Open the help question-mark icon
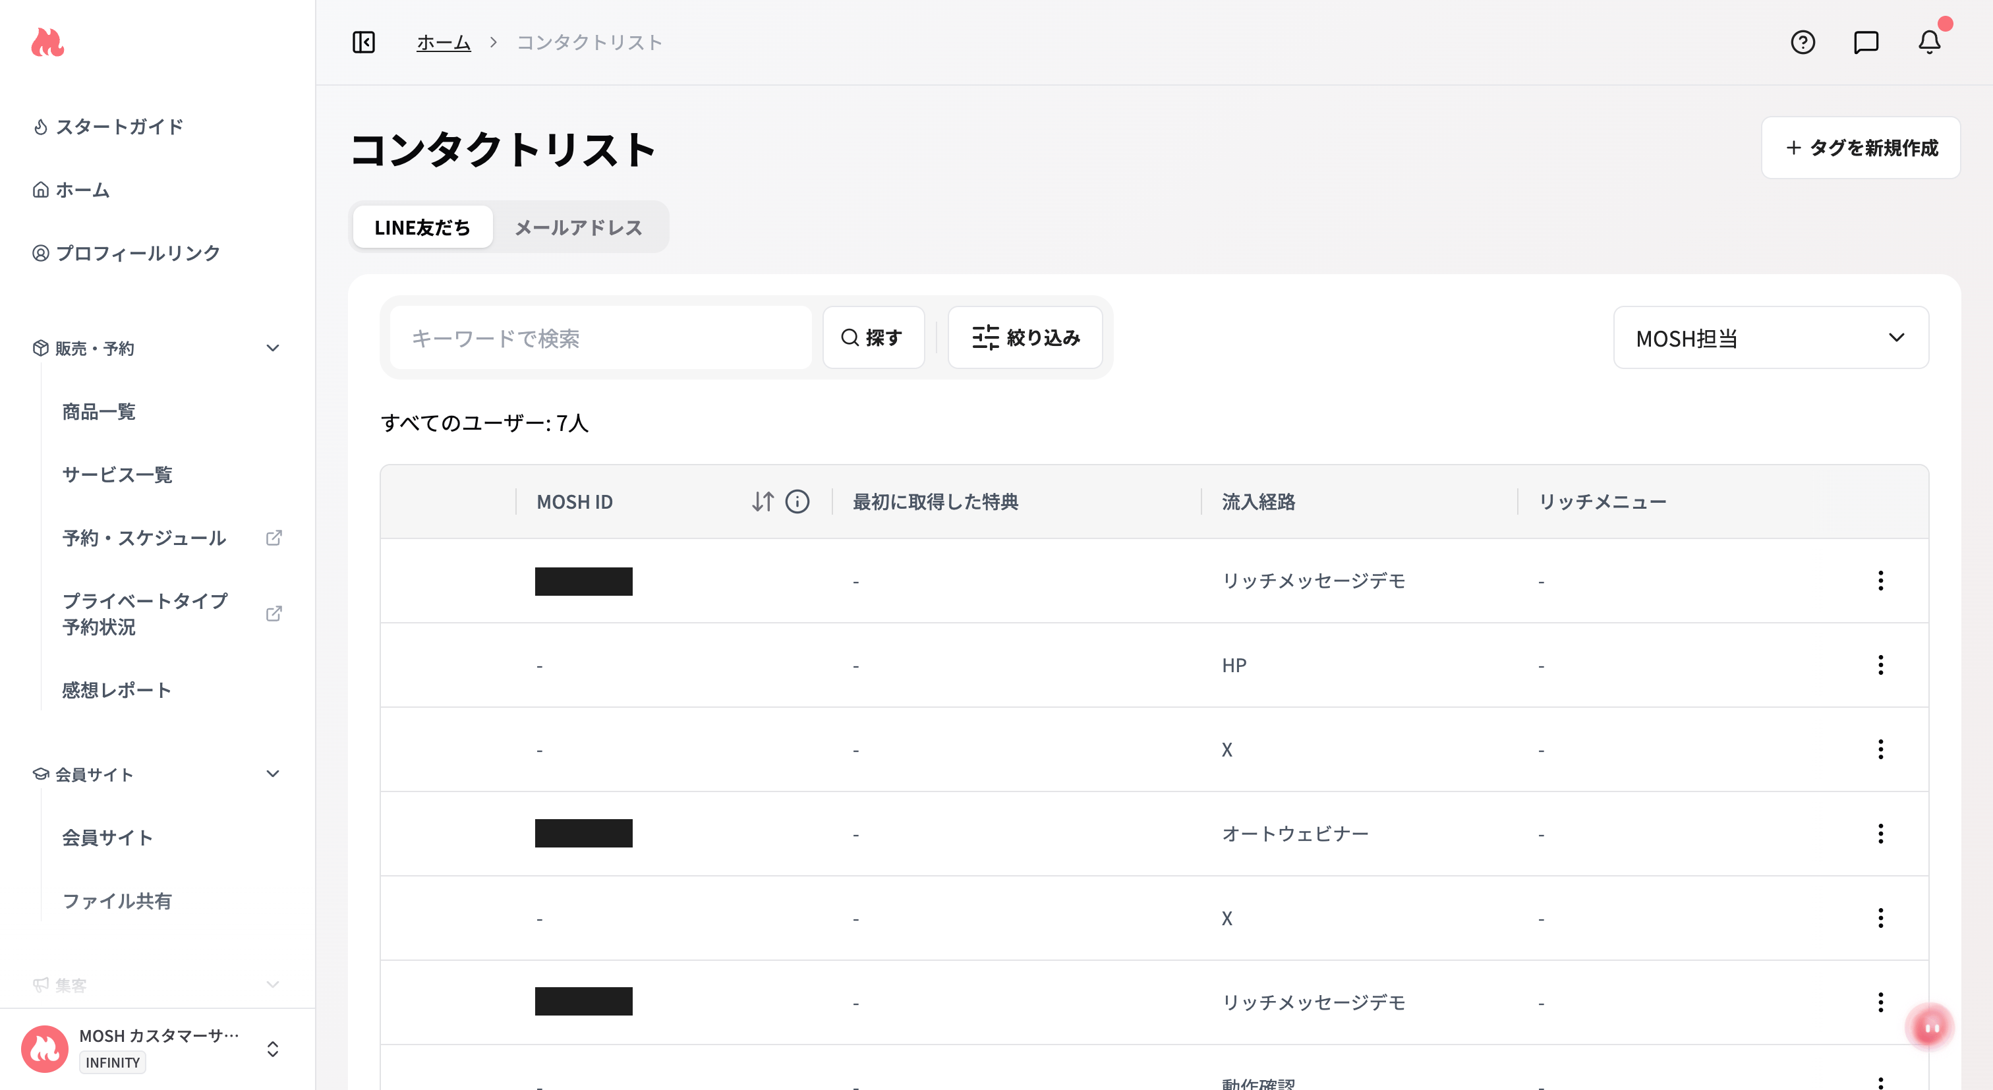1993x1090 pixels. click(x=1803, y=43)
